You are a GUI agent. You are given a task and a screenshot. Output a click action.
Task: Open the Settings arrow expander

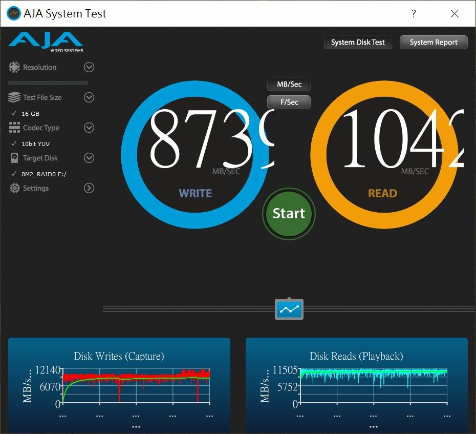[89, 188]
